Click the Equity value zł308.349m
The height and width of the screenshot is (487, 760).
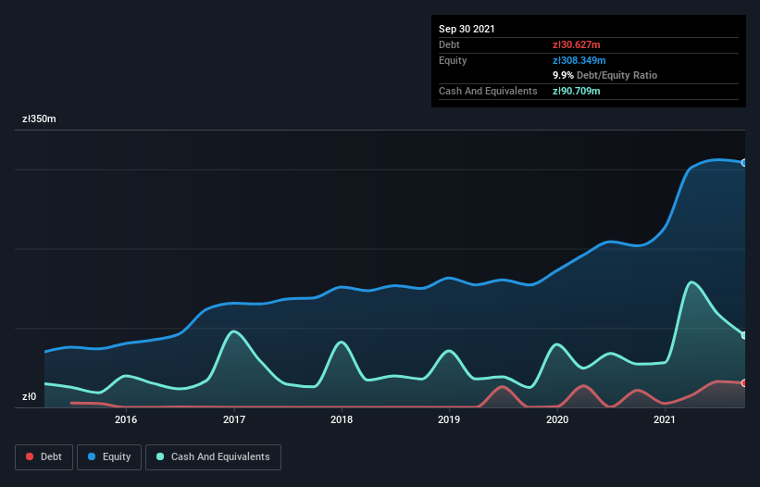tap(579, 60)
